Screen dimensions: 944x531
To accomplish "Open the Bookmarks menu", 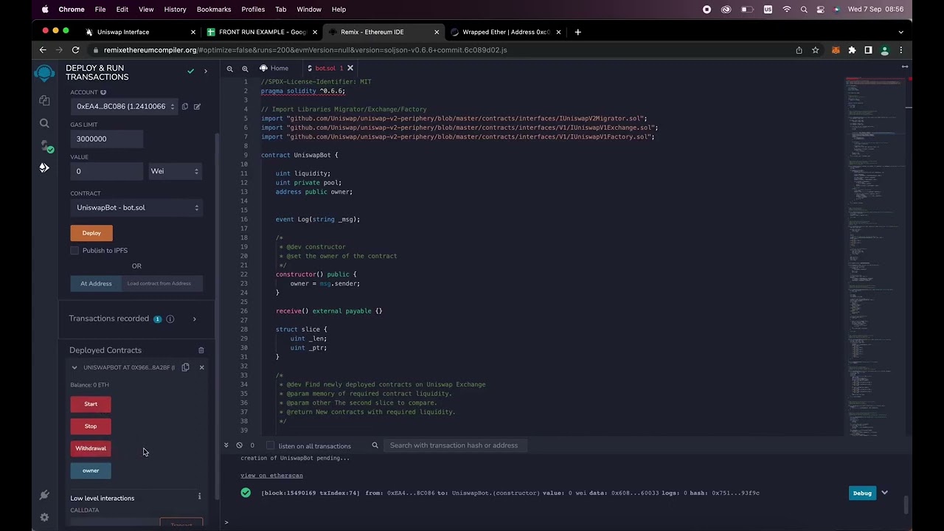I will (x=214, y=10).
